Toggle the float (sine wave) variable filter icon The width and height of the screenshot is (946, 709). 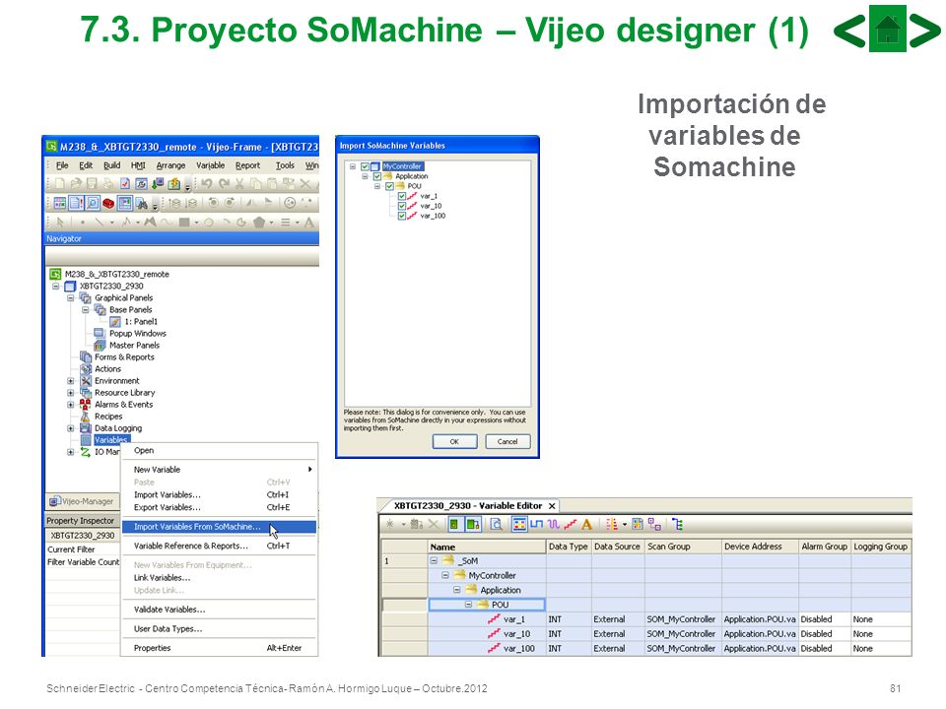pos(553,524)
